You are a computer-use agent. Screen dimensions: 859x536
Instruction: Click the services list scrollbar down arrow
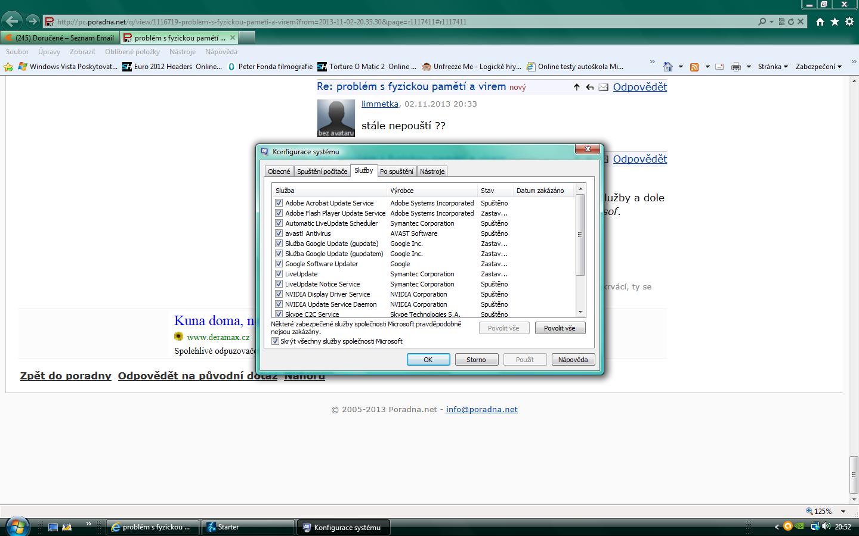pyautogui.click(x=580, y=311)
